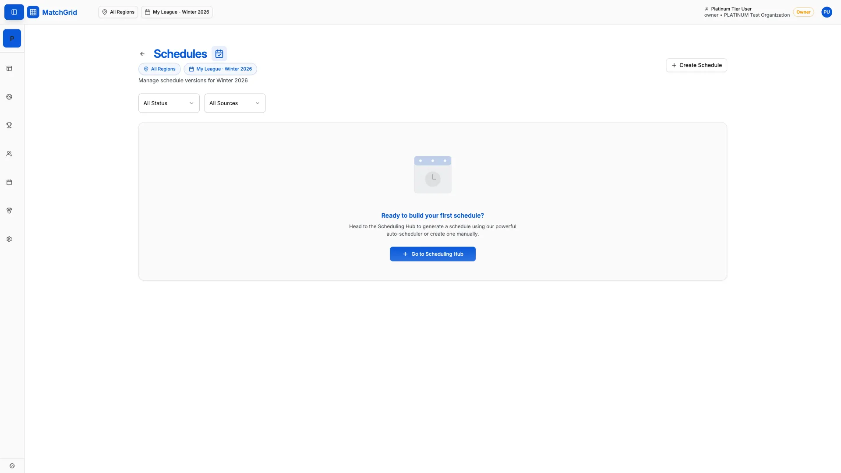The height and width of the screenshot is (473, 841).
Task: Open the soccer ball sidebar icon
Action: click(9, 97)
